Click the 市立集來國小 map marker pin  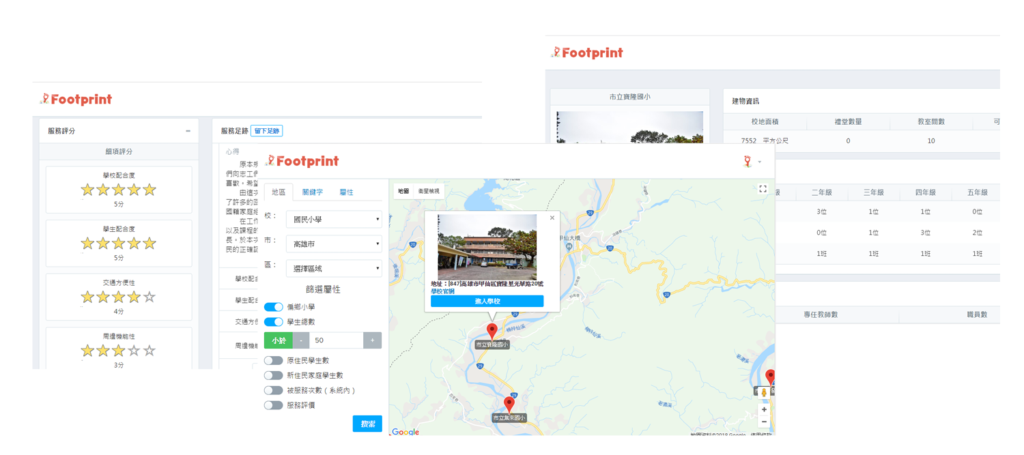[508, 403]
